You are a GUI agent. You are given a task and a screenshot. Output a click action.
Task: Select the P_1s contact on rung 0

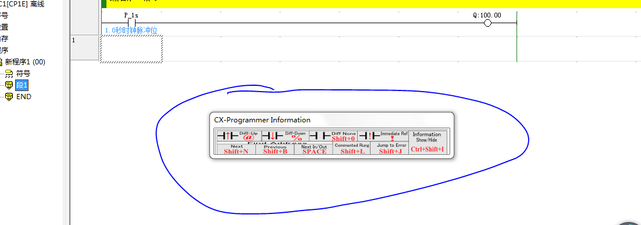pos(131,23)
